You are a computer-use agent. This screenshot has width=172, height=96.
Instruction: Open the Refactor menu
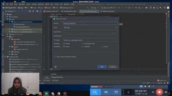(x=41, y=4)
